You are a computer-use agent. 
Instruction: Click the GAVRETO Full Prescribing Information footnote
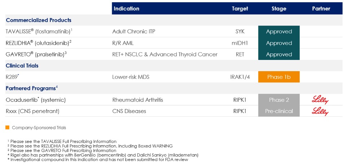[63, 151]
